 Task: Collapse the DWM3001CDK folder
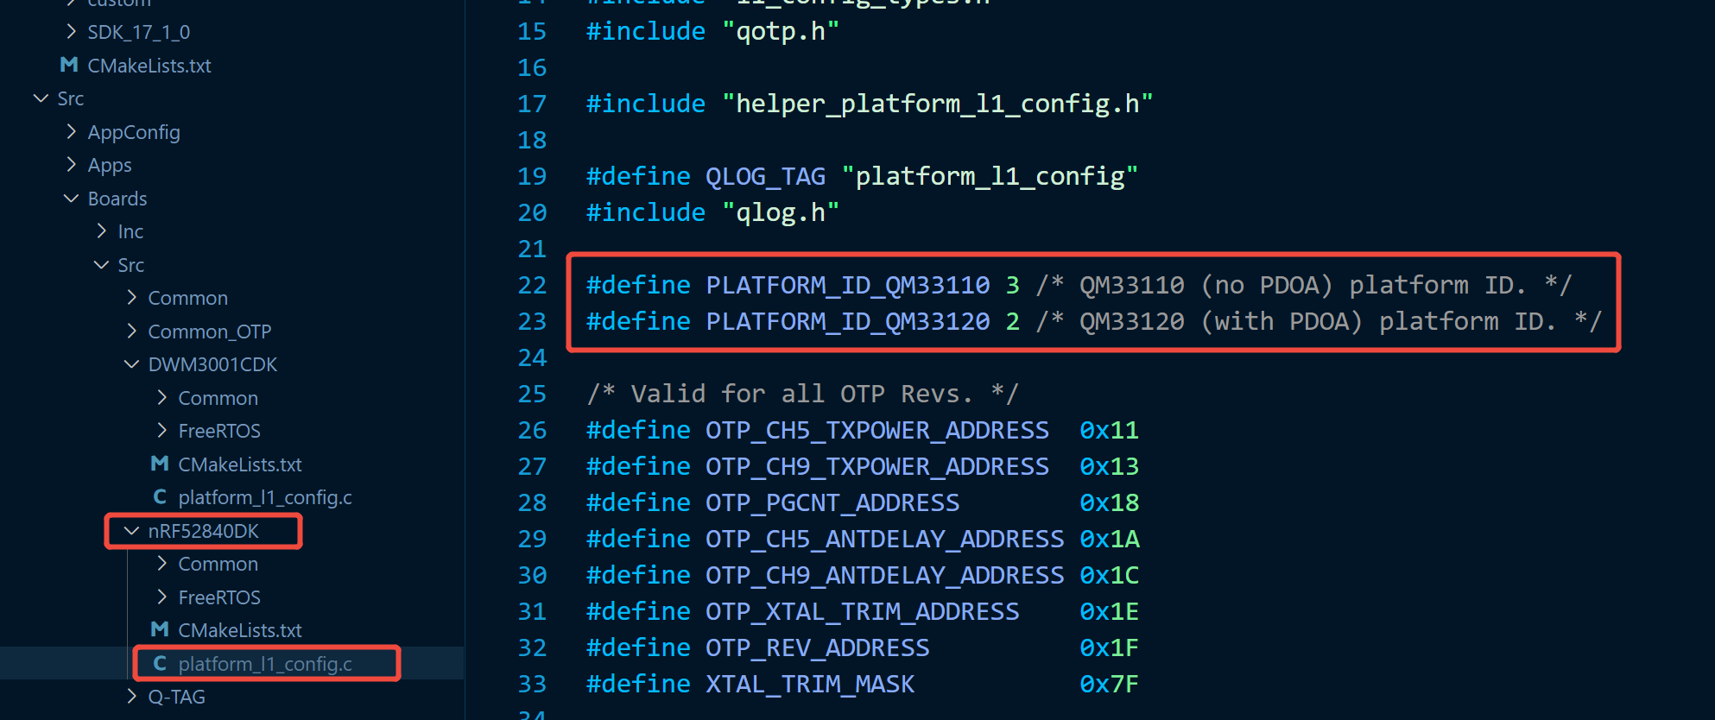pos(131,364)
